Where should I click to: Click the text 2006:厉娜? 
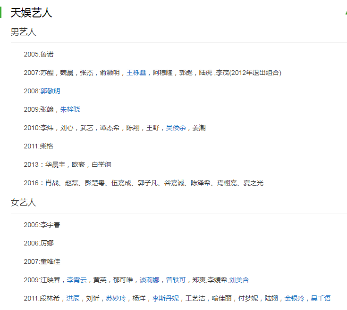click(39, 243)
